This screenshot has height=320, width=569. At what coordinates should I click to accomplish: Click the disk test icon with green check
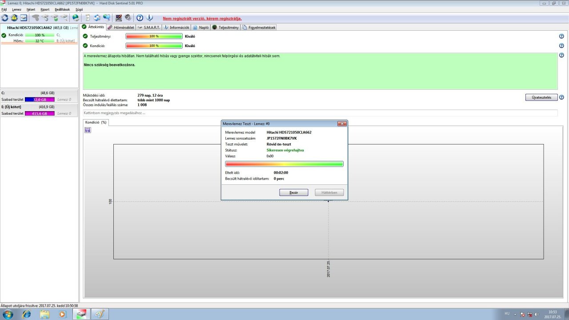[55, 18]
